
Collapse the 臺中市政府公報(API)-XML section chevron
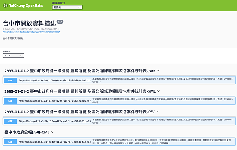pyautogui.click(x=52, y=132)
